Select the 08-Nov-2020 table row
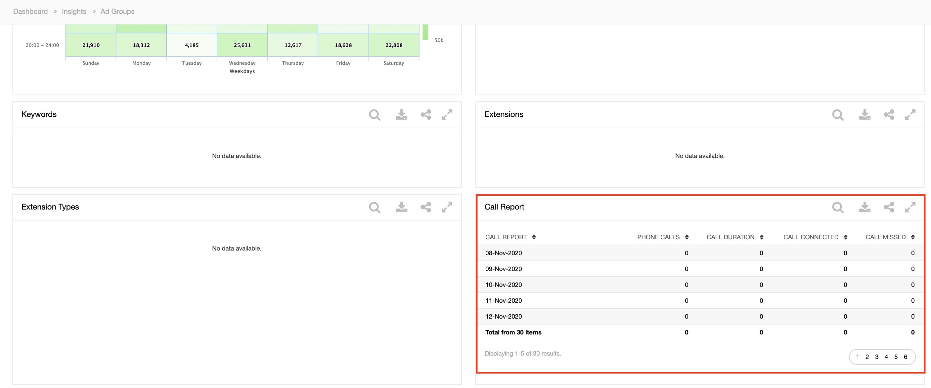This screenshot has width=931, height=388. [x=504, y=253]
